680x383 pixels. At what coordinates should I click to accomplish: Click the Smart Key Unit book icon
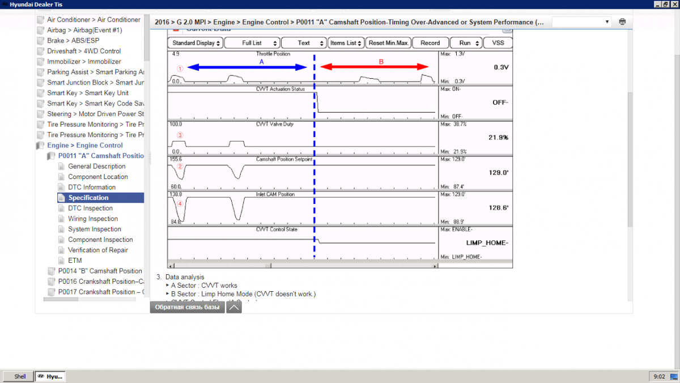pyautogui.click(x=40, y=93)
